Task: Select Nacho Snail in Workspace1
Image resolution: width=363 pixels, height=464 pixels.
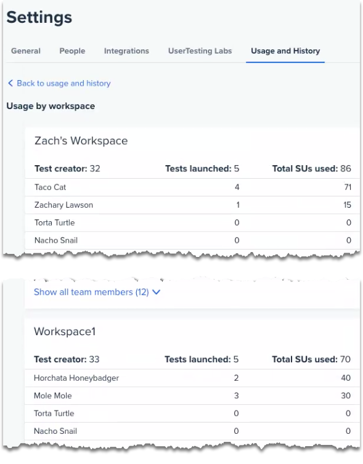Action: coord(55,431)
